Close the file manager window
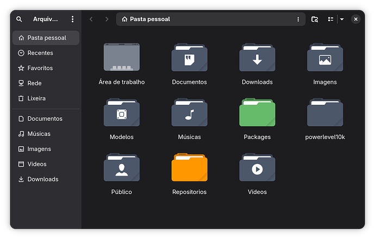Viewport: 375px width, 239px height. [355, 19]
